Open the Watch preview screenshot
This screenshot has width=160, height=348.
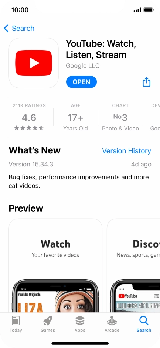click(x=55, y=266)
